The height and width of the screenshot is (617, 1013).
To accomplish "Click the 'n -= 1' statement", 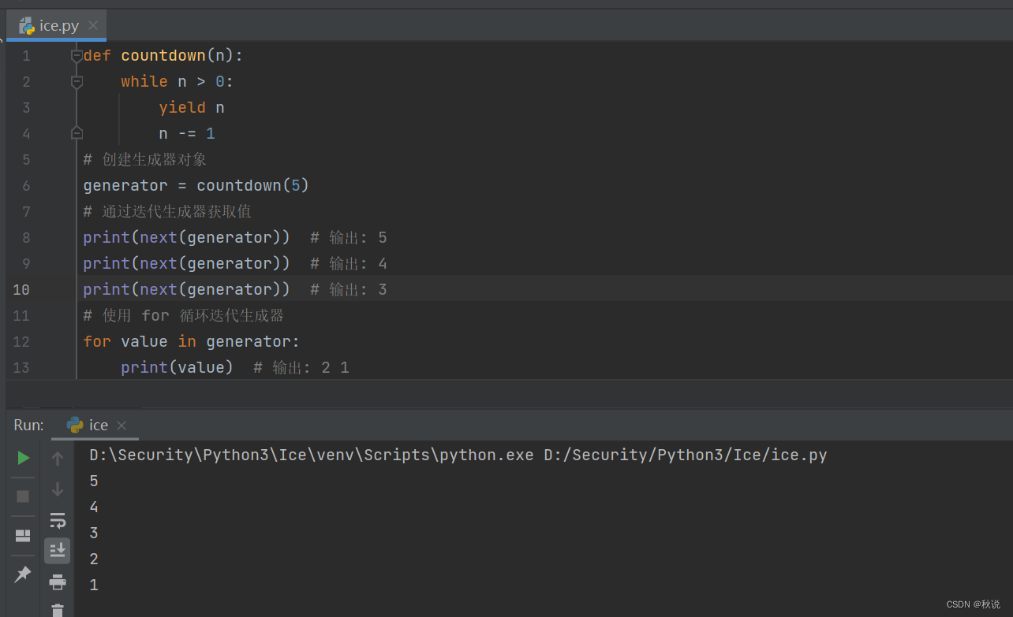I will (187, 133).
